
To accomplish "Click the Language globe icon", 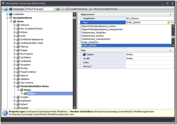I will coord(11,9).
